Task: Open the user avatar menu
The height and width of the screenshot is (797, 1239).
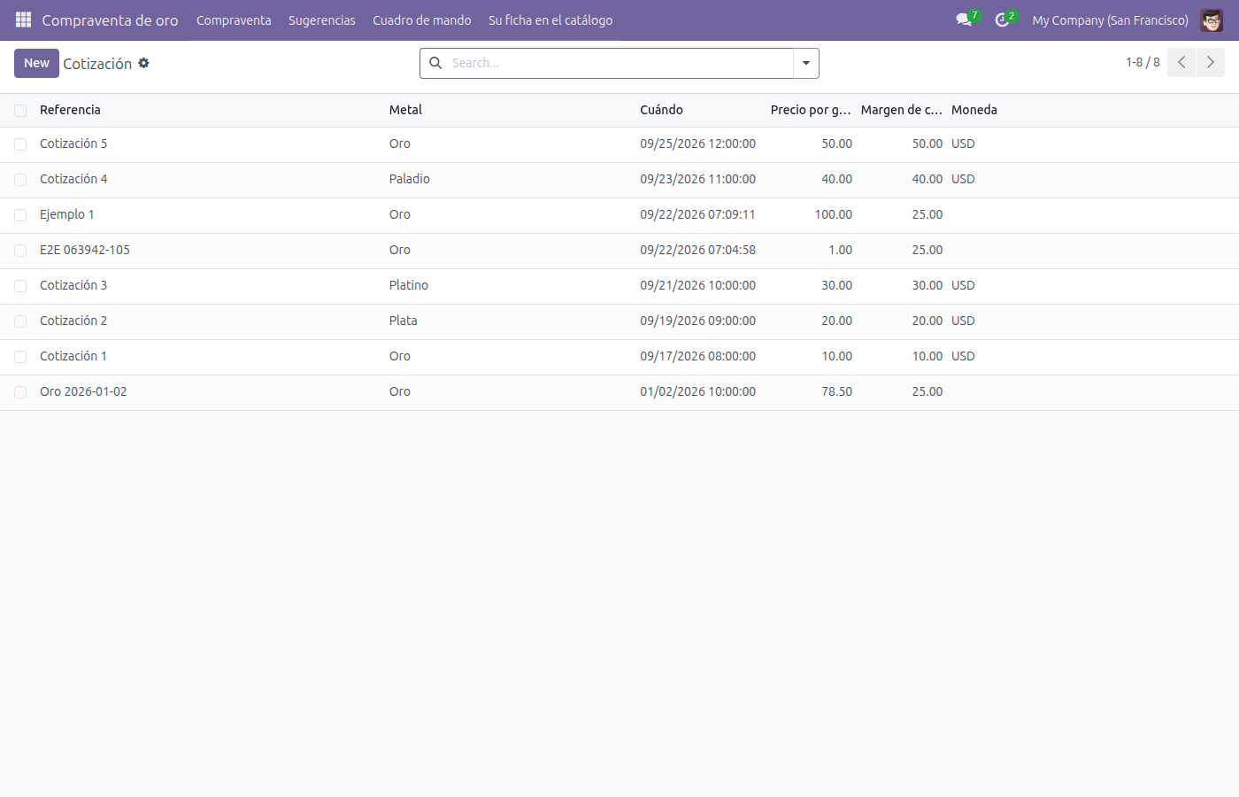Action: (x=1212, y=19)
